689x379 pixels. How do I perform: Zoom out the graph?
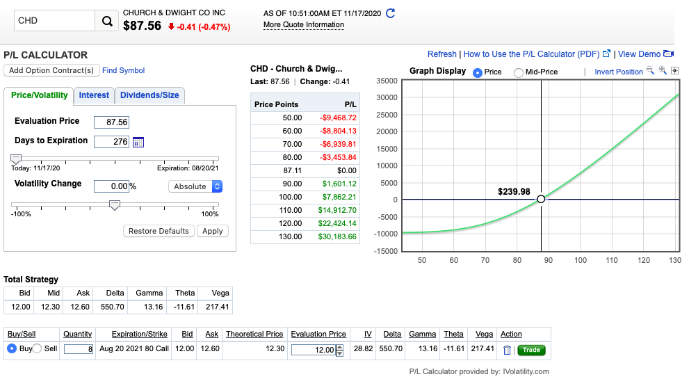[x=650, y=71]
